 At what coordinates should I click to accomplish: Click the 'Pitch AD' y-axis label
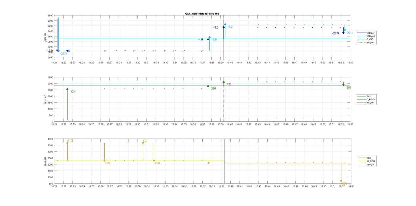pyautogui.click(x=45, y=99)
